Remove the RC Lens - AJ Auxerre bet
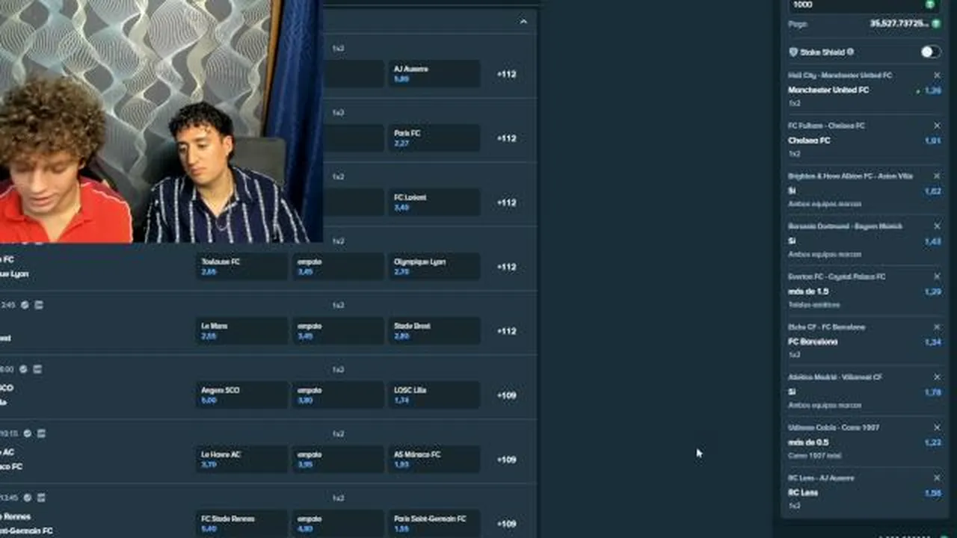957x538 pixels. click(x=937, y=477)
